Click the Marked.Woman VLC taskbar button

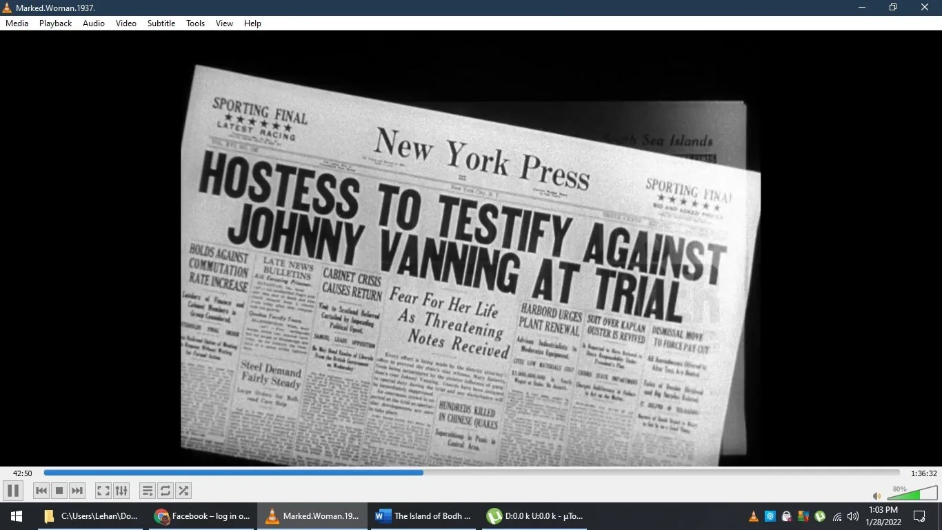[x=314, y=516]
